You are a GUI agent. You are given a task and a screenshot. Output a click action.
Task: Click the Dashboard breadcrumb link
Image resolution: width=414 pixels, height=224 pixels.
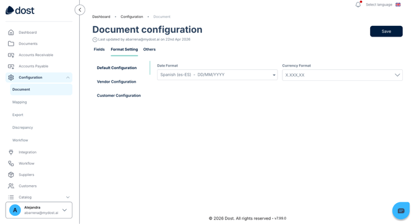101,17
